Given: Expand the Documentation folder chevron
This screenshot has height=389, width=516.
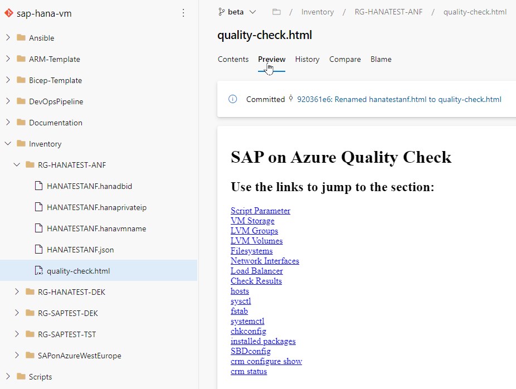Looking at the screenshot, I should coord(8,123).
